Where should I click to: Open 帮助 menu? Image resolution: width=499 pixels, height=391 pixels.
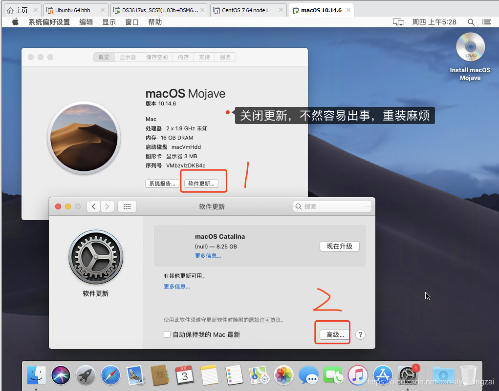[x=155, y=22]
